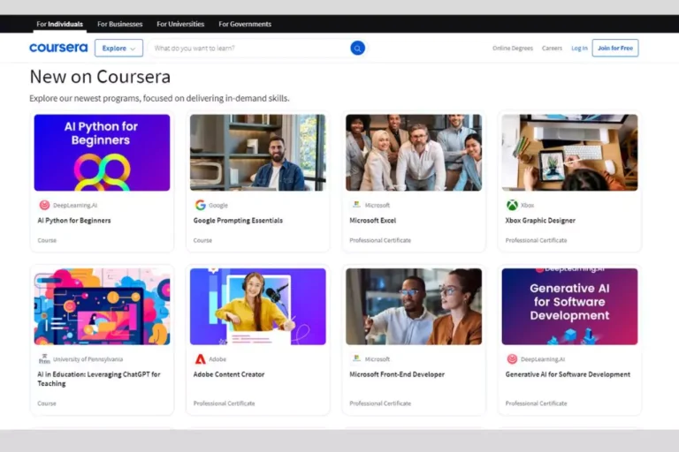Switch to the For Universities tab
This screenshot has height=452, width=679.
pos(180,24)
